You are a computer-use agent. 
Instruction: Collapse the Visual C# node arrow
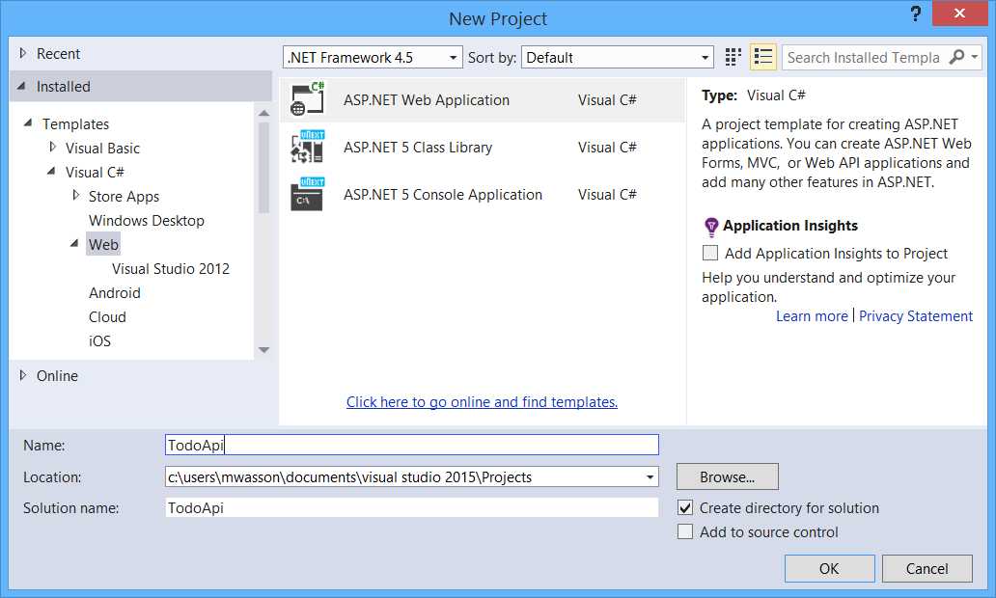[51, 172]
